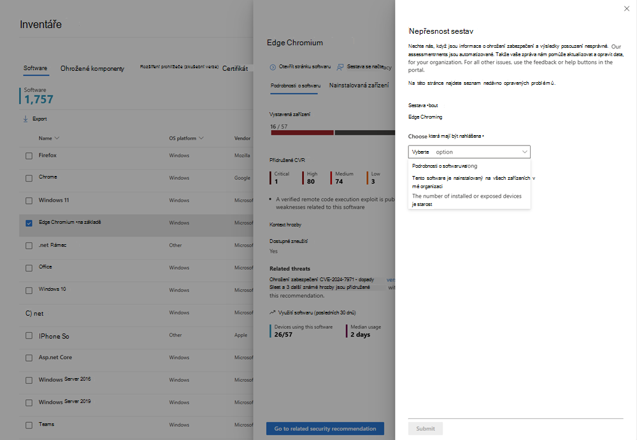Click the Export button label

39,119
